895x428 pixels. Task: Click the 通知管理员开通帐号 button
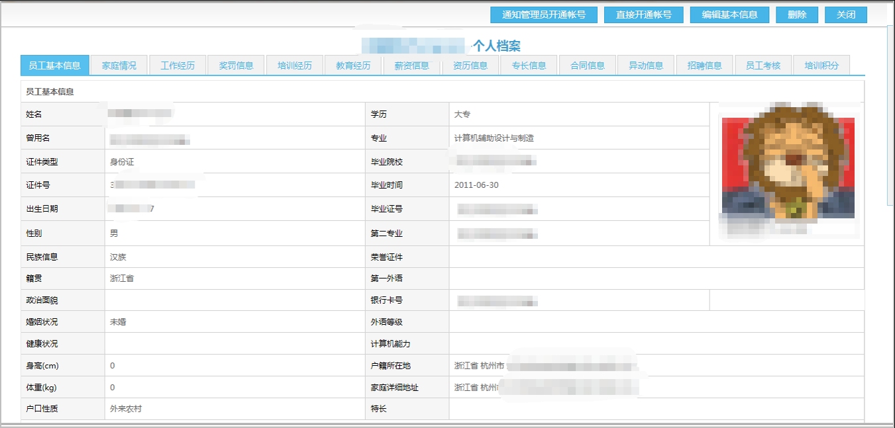coord(543,15)
